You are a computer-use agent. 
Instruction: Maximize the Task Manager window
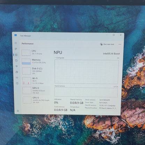114,35
